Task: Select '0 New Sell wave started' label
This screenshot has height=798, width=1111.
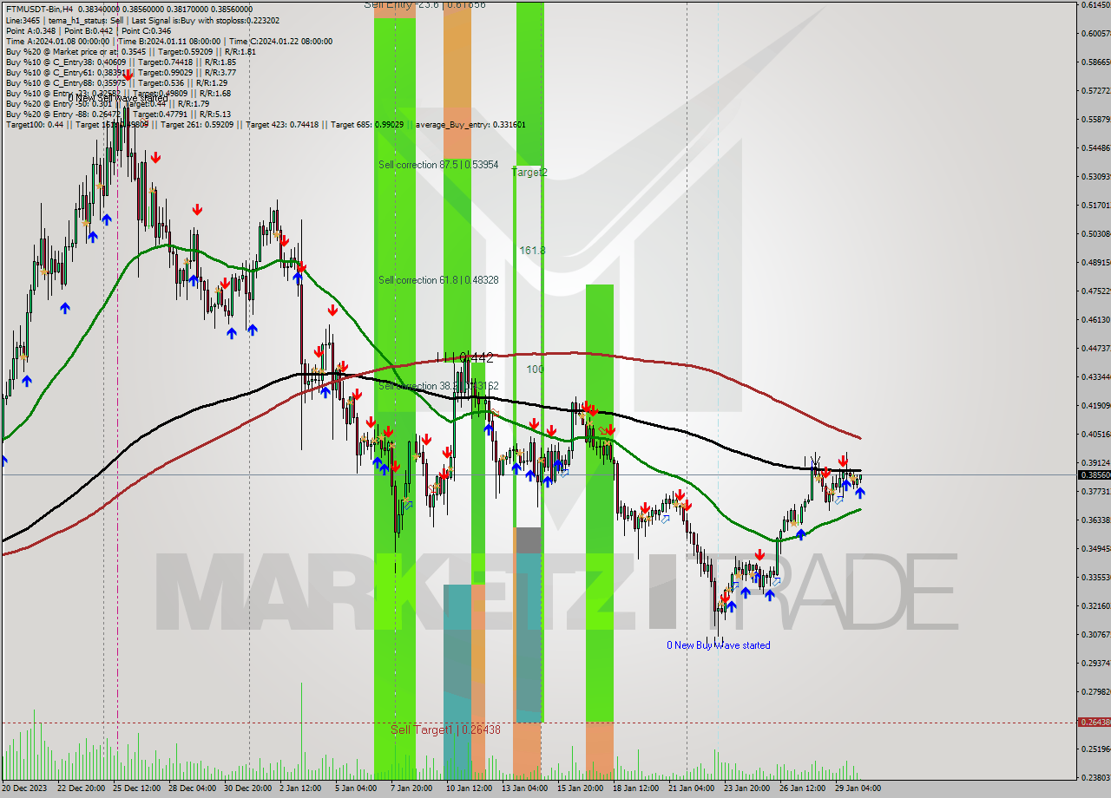Action: tap(118, 98)
